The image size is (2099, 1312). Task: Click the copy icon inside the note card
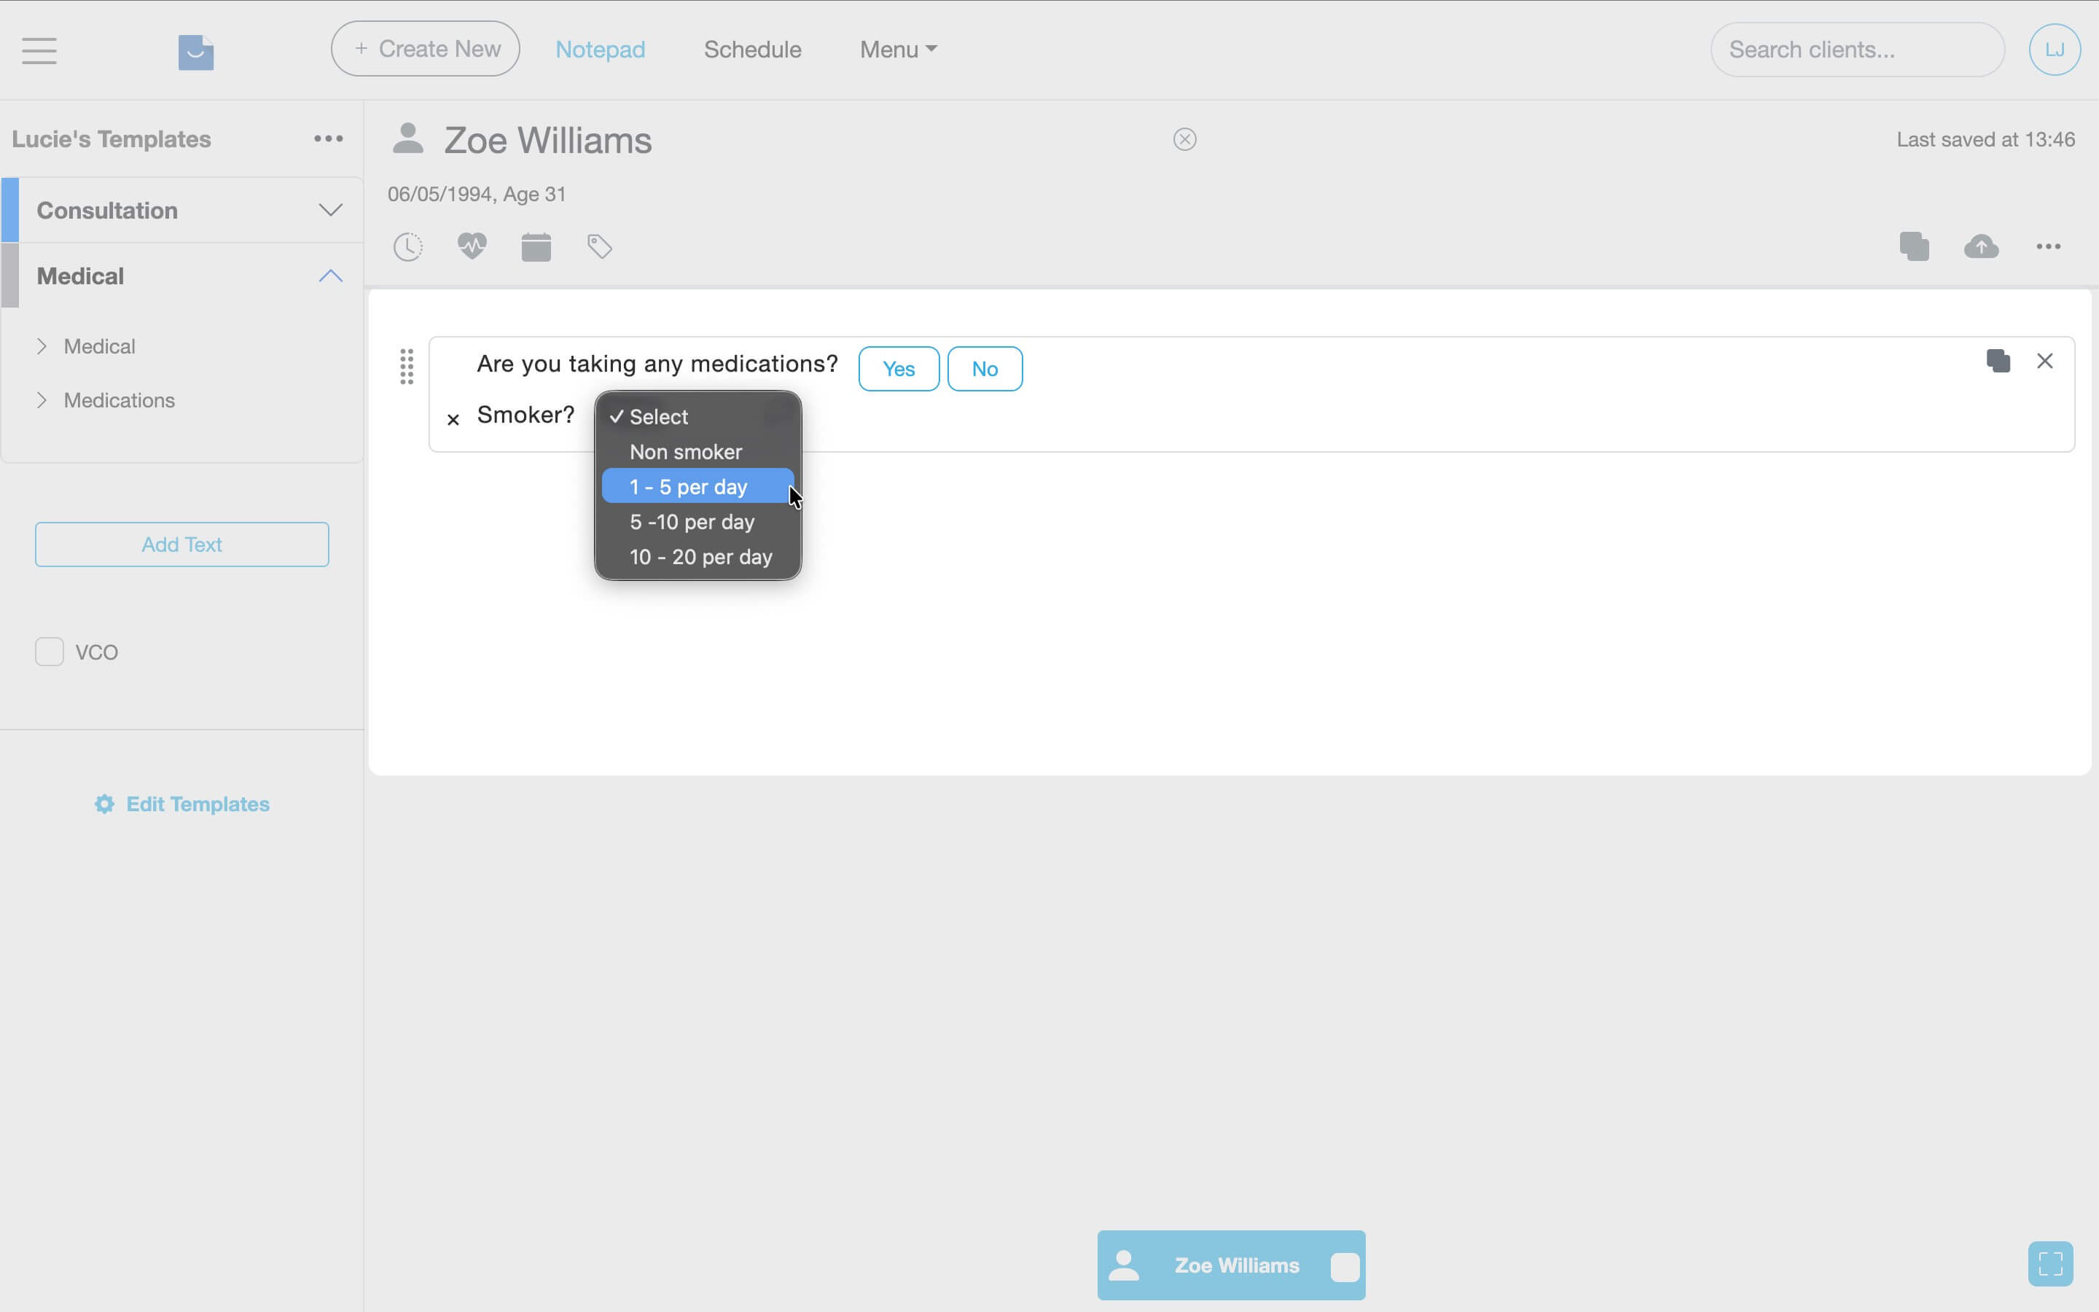click(x=2000, y=361)
